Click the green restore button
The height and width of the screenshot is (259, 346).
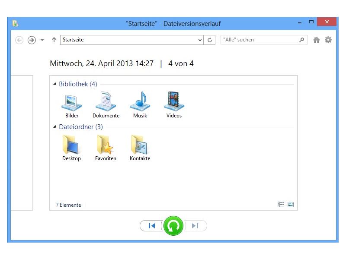[173, 226]
